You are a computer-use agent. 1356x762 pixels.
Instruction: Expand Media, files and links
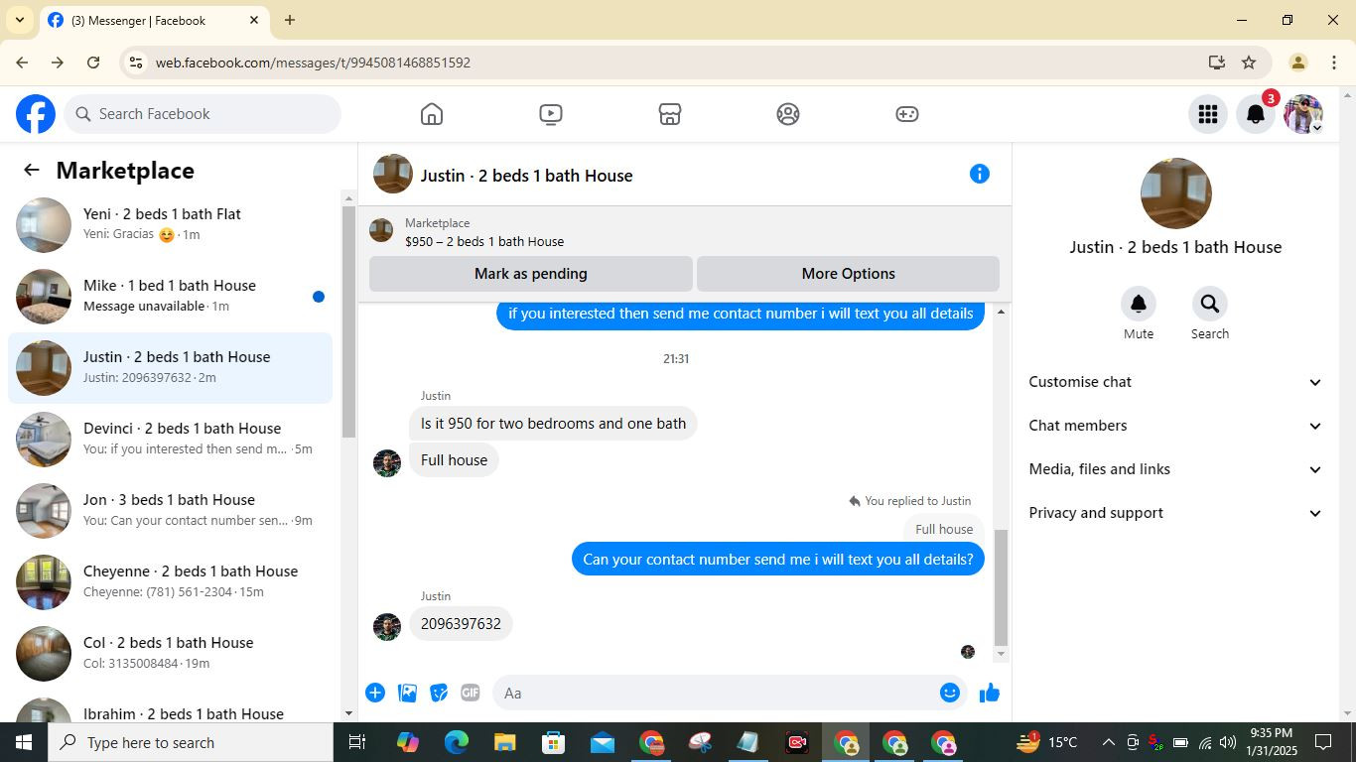click(1175, 469)
